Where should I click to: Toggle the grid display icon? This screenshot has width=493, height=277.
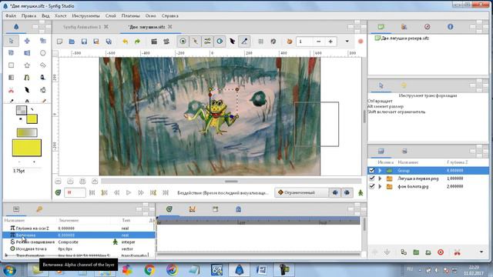tap(260, 42)
